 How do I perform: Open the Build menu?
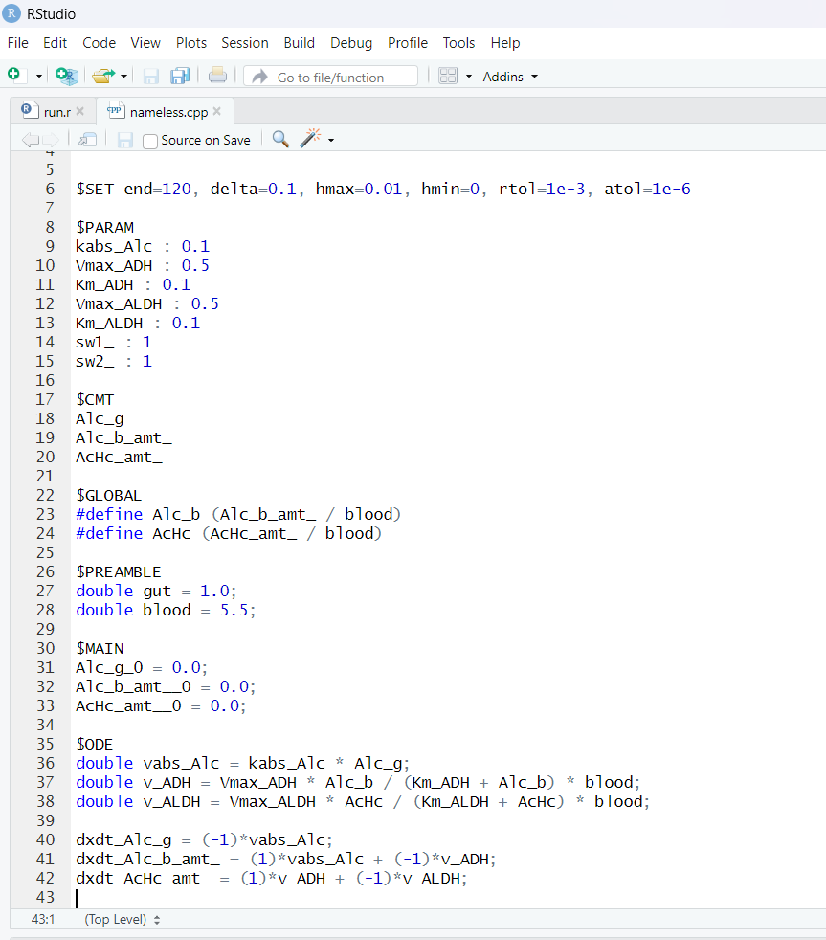[300, 43]
